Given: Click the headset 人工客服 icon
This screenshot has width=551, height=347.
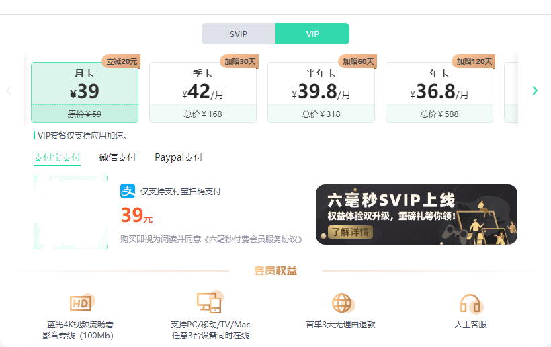Looking at the screenshot, I should [471, 304].
